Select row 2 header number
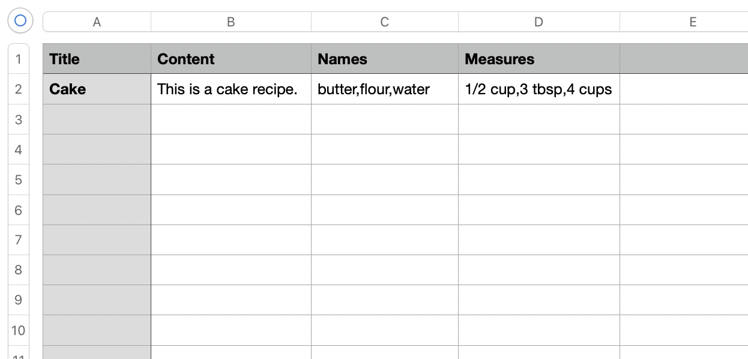The image size is (748, 359). coord(19,89)
